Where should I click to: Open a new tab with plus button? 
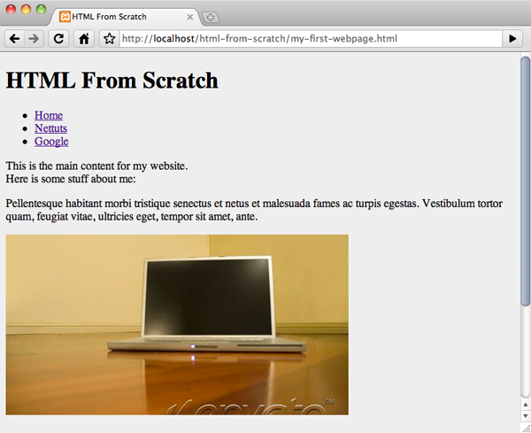(x=211, y=18)
